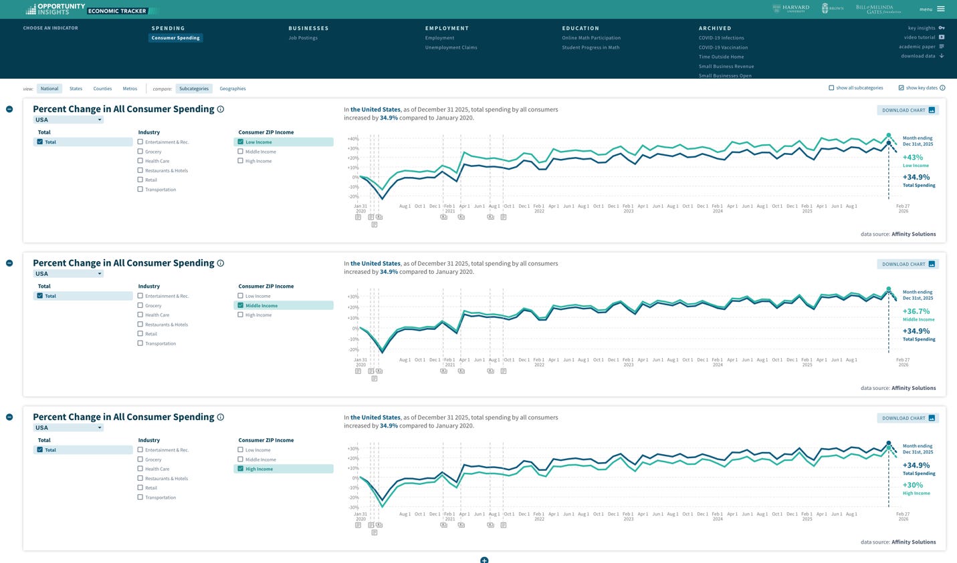
Task: Uncheck Total in the bottom panel
Action: [x=40, y=450]
